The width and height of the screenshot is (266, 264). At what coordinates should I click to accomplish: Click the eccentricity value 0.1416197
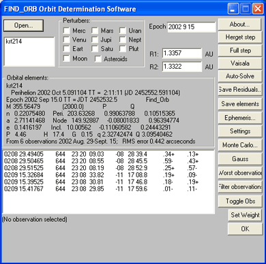click(x=28, y=127)
